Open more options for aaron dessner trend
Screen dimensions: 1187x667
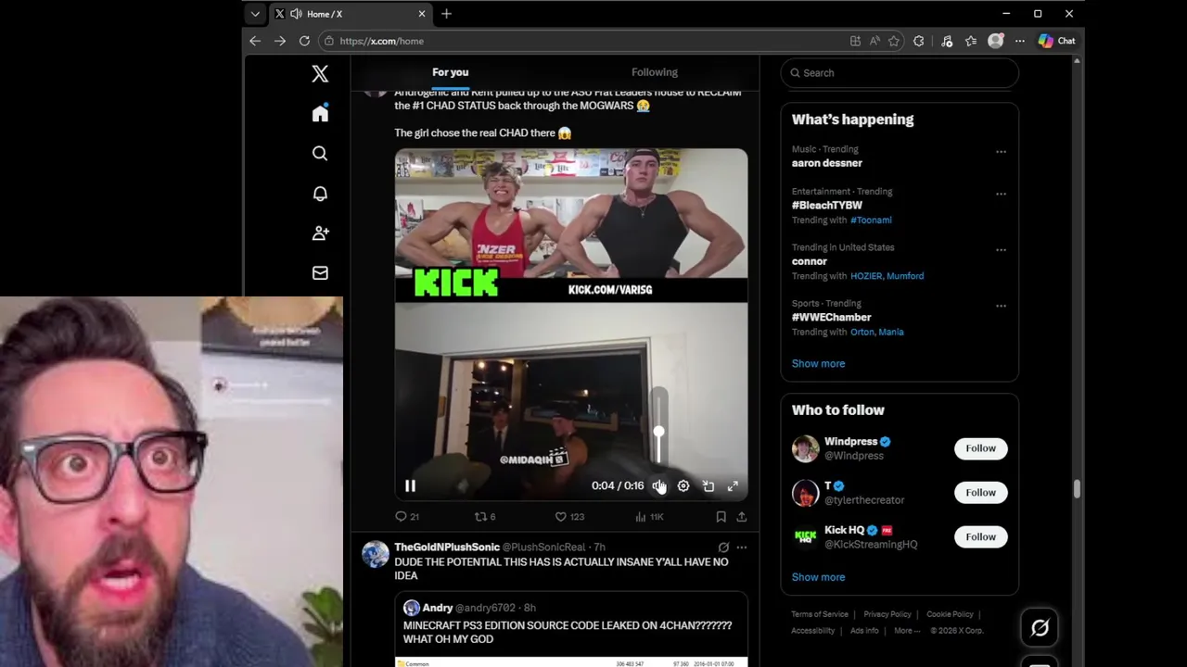tap(1001, 152)
